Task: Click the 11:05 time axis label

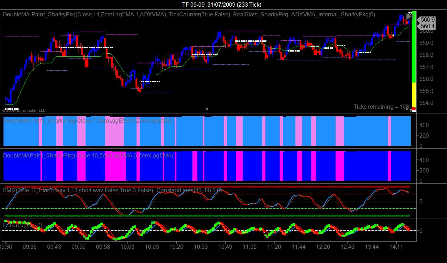Action: 249,247
